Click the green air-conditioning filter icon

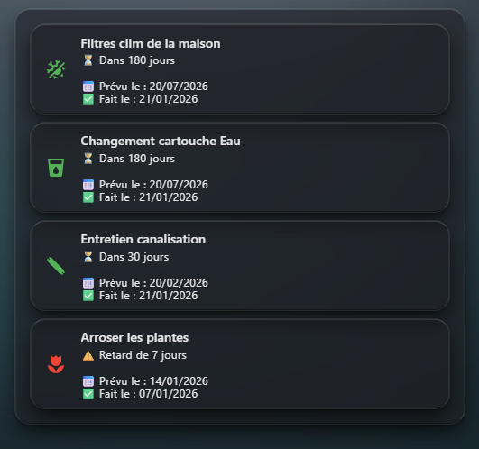(56, 70)
